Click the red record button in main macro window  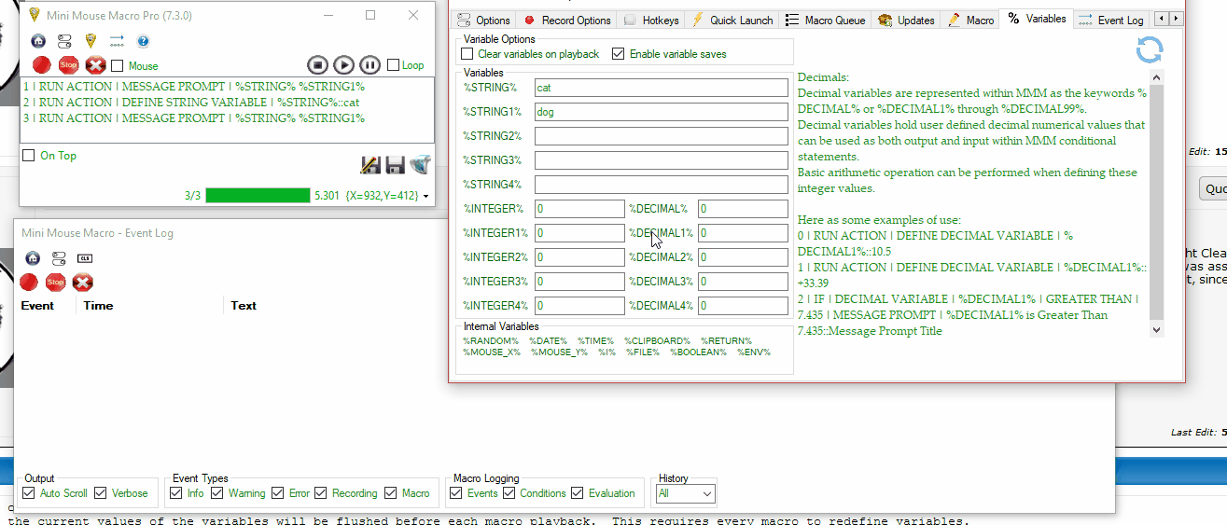(41, 64)
